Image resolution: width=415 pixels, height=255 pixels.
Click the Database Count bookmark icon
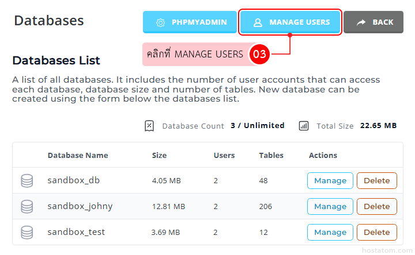tap(149, 126)
